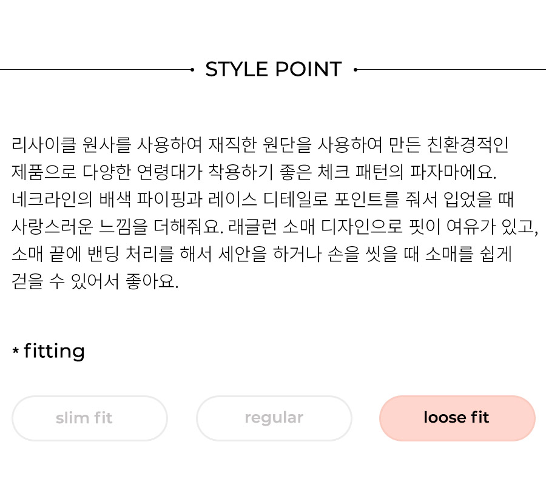The image size is (546, 496).
Task: Click the fitting label text
Action: [55, 352]
